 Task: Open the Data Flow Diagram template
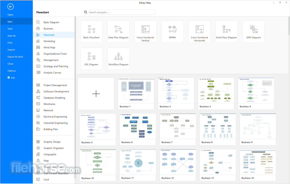(x=118, y=29)
